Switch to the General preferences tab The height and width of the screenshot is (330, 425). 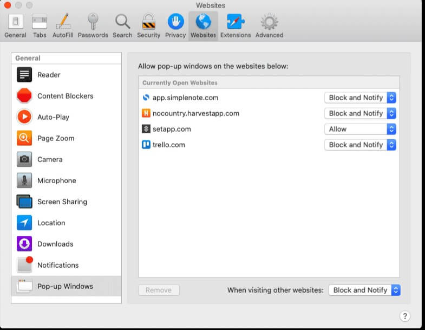coord(15,25)
